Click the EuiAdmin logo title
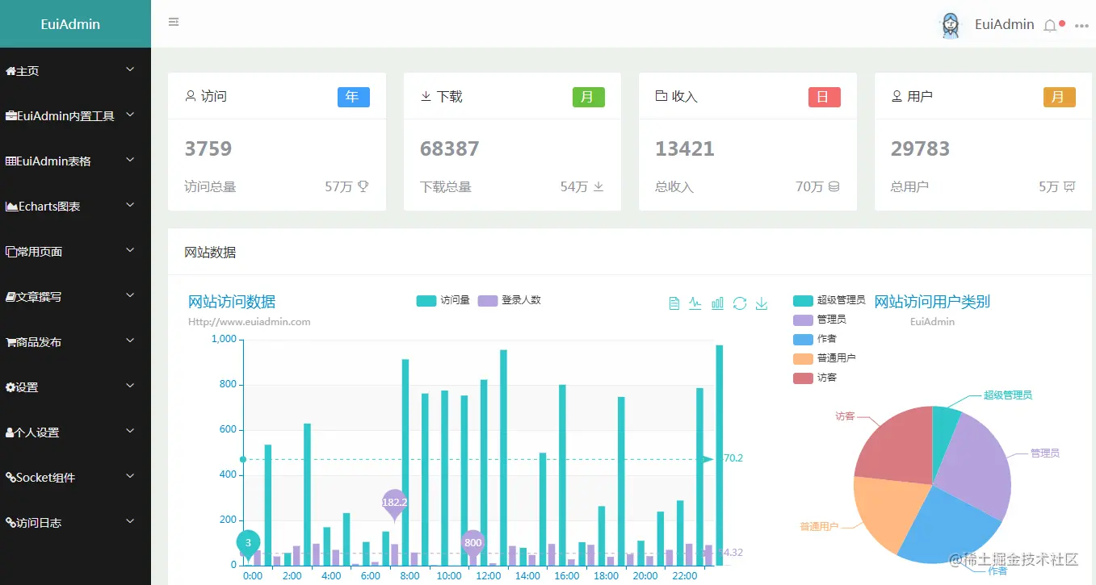 71,24
